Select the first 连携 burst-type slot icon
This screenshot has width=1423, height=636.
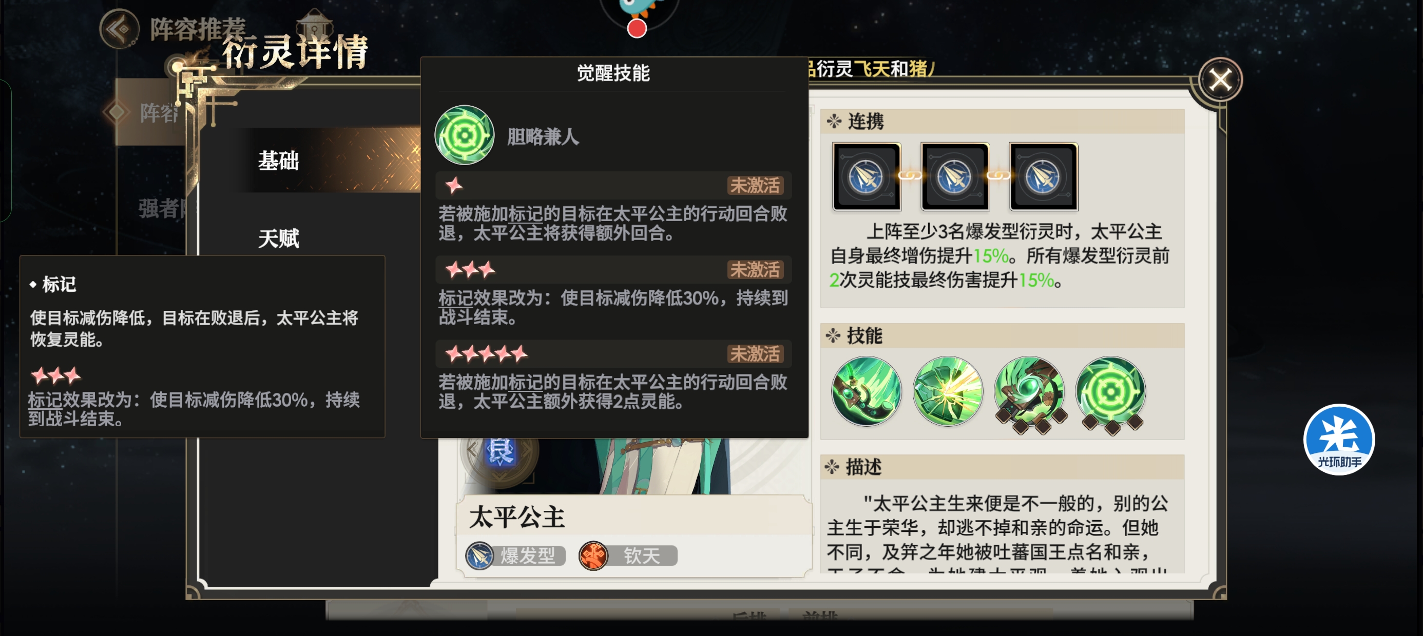coord(866,176)
